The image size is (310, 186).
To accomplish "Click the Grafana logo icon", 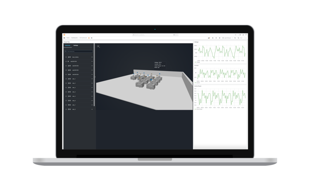I will (64, 35).
